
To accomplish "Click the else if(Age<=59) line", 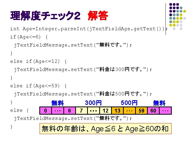I will [x=38, y=86].
